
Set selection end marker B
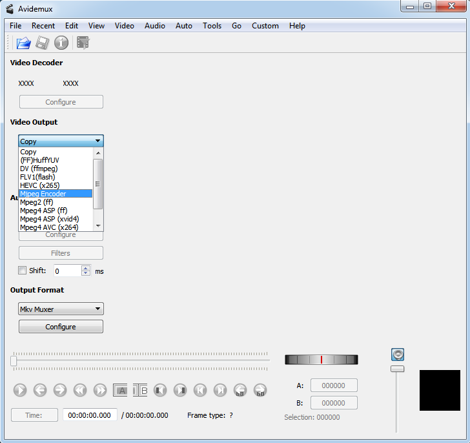tap(141, 390)
